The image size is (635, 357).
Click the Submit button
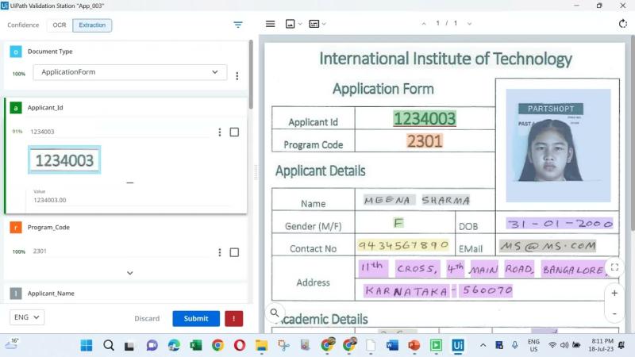(196, 319)
